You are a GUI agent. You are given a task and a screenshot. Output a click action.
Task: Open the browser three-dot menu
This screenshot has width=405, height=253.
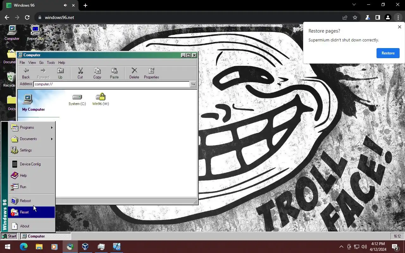click(398, 17)
